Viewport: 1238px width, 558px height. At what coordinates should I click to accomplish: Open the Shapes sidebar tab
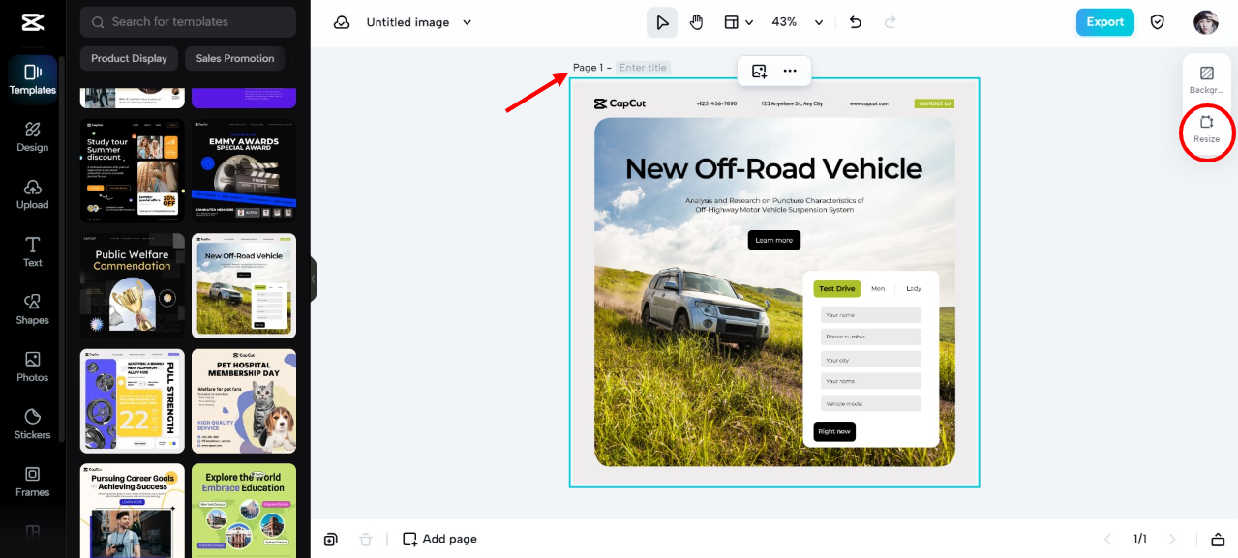point(33,308)
